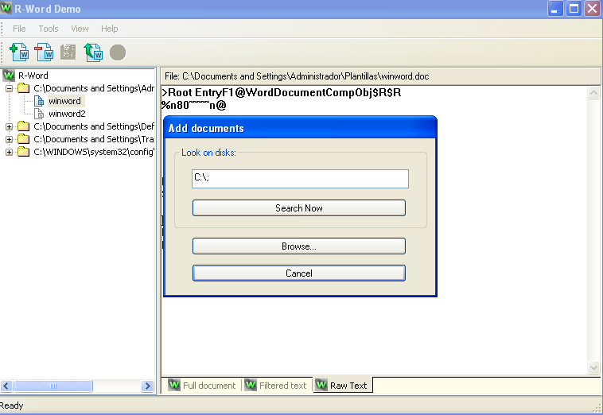Click the tree panel horizontal scrollbar thumb
Viewport: 603px width, 415px height.
click(53, 386)
